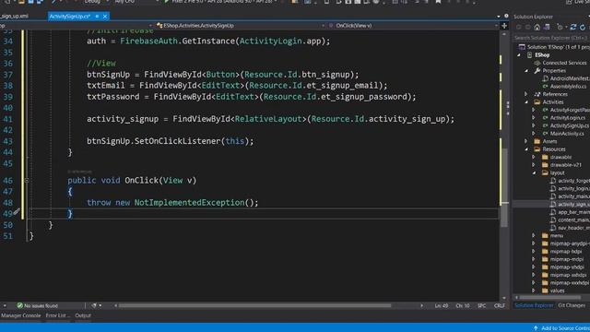Click the split editor plus icon

[504, 26]
